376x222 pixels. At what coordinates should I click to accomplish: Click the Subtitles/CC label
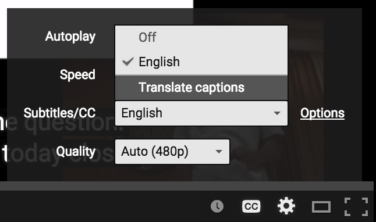tap(59, 113)
